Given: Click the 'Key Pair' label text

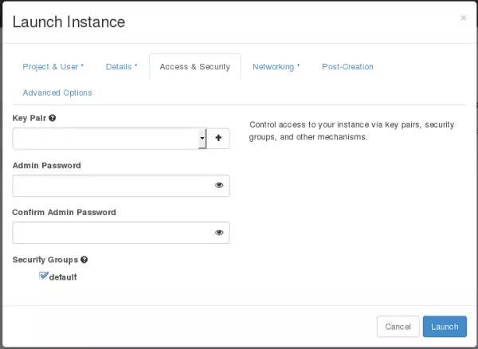Looking at the screenshot, I should point(29,118).
